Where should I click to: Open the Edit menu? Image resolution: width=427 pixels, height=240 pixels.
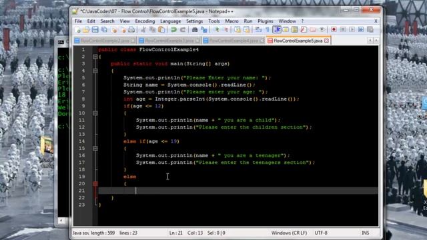91,21
